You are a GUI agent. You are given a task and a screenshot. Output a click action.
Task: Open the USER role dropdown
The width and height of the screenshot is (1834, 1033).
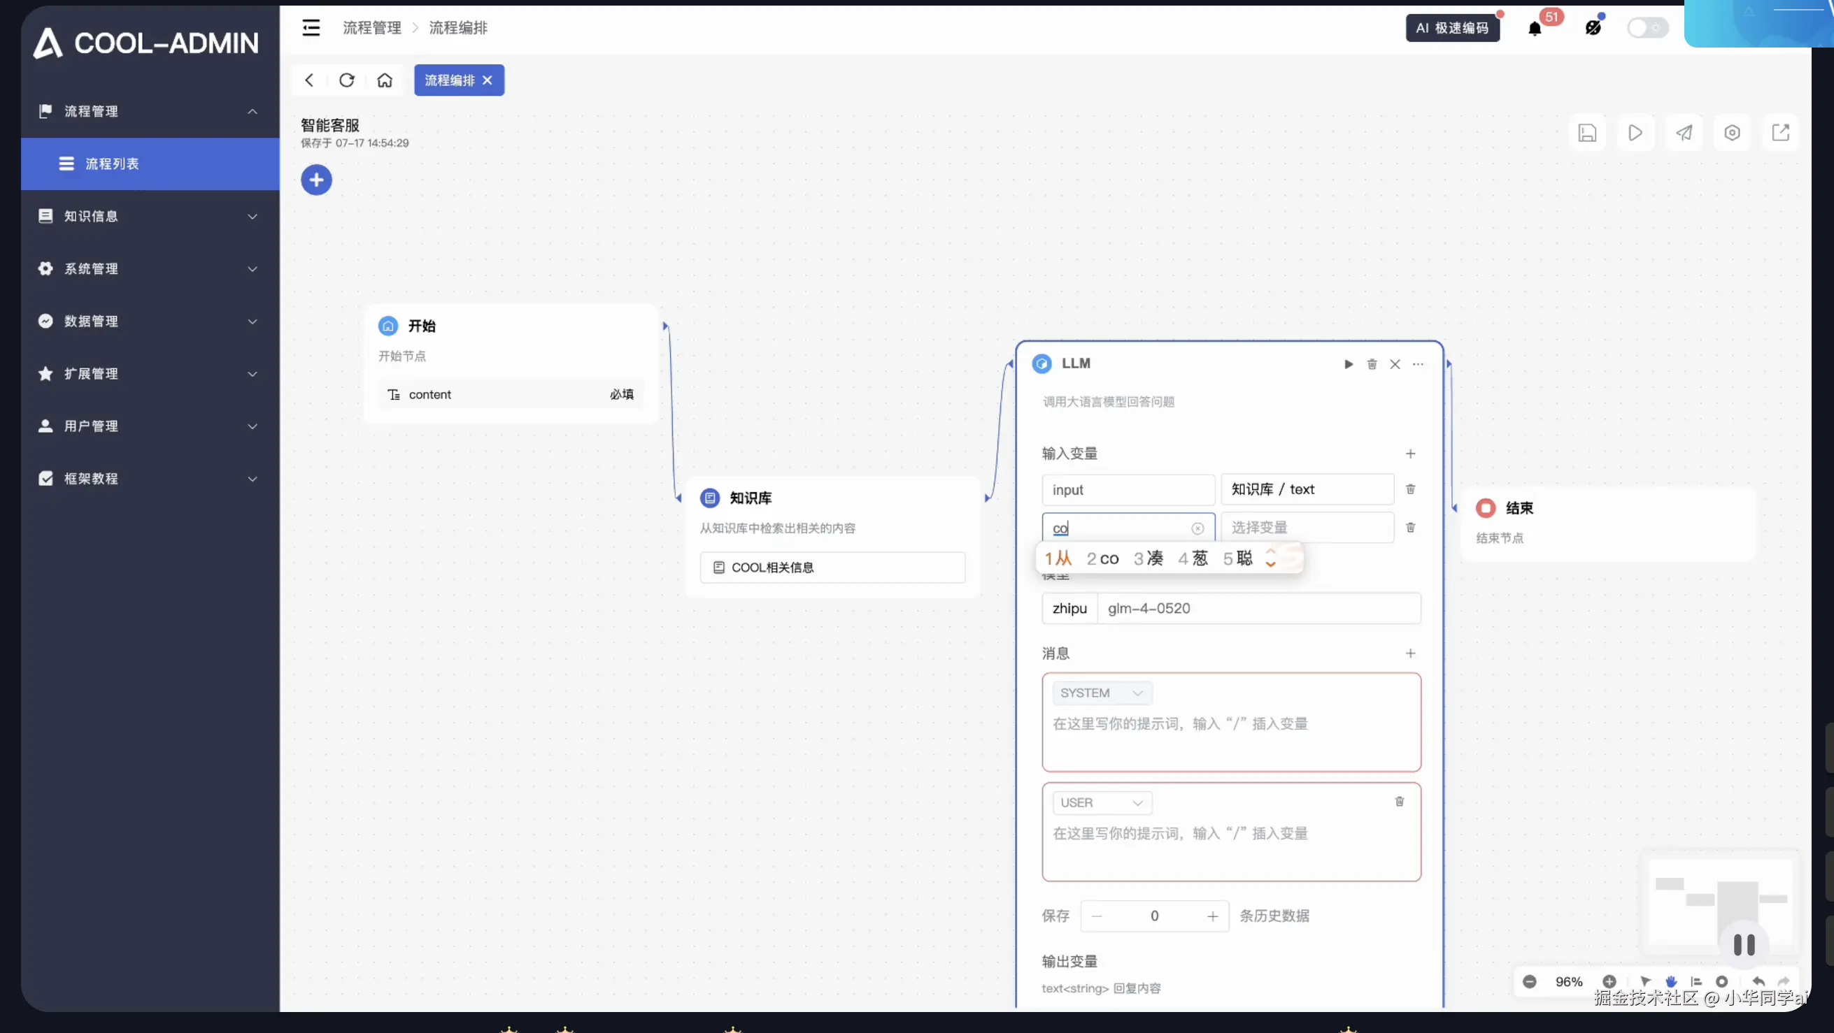click(1102, 802)
